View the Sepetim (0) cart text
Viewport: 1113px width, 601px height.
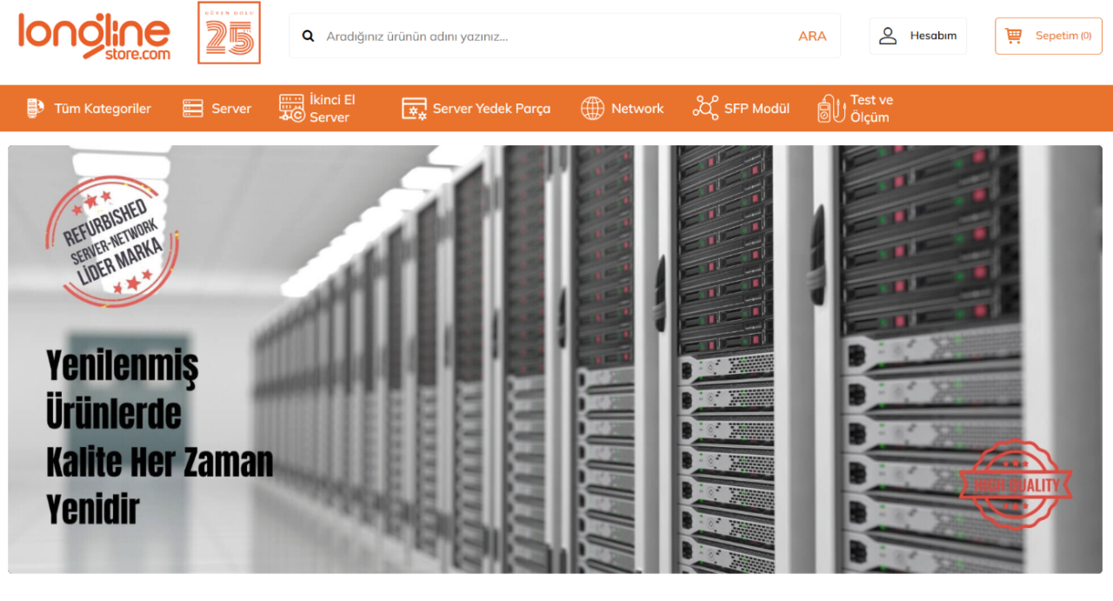click(x=1063, y=36)
